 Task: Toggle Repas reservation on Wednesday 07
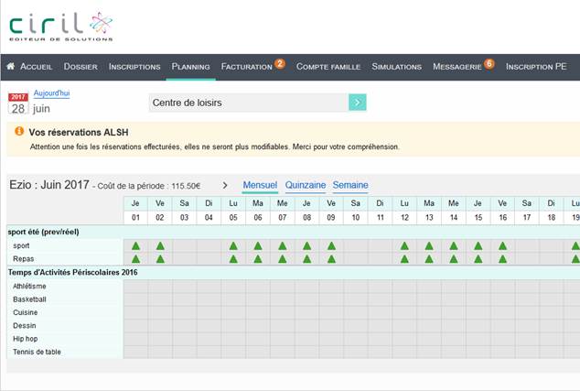click(x=282, y=259)
